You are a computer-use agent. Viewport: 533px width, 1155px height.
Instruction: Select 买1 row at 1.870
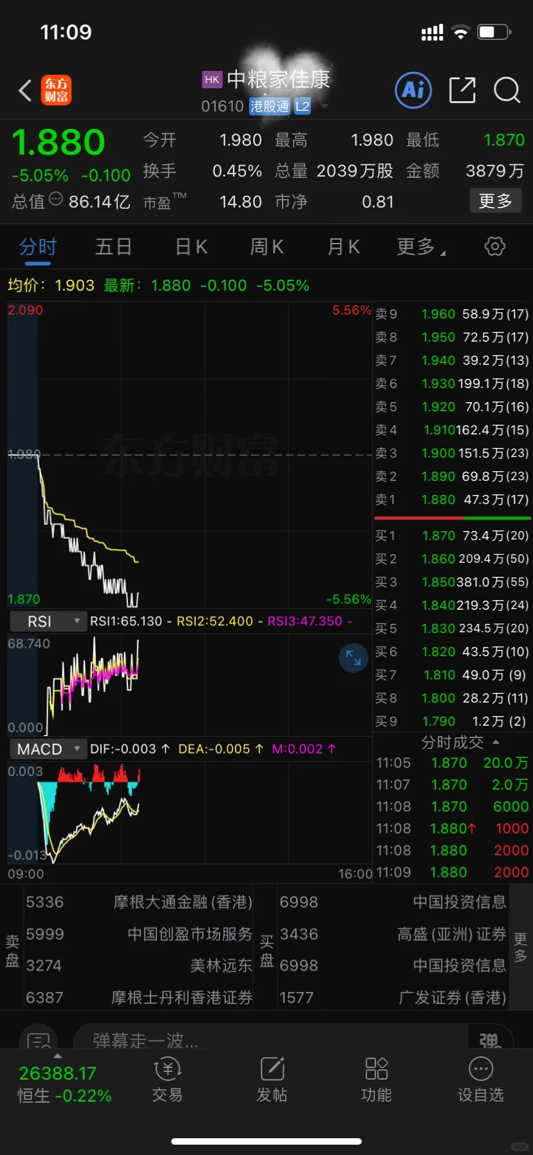click(453, 536)
